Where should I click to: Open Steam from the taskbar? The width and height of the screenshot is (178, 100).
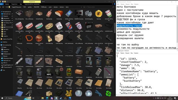[61, 98]
